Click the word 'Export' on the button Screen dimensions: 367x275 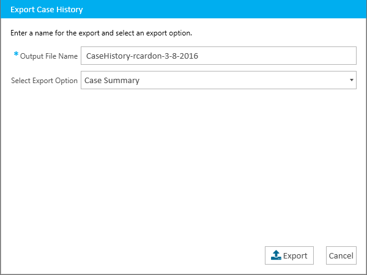tap(295, 255)
